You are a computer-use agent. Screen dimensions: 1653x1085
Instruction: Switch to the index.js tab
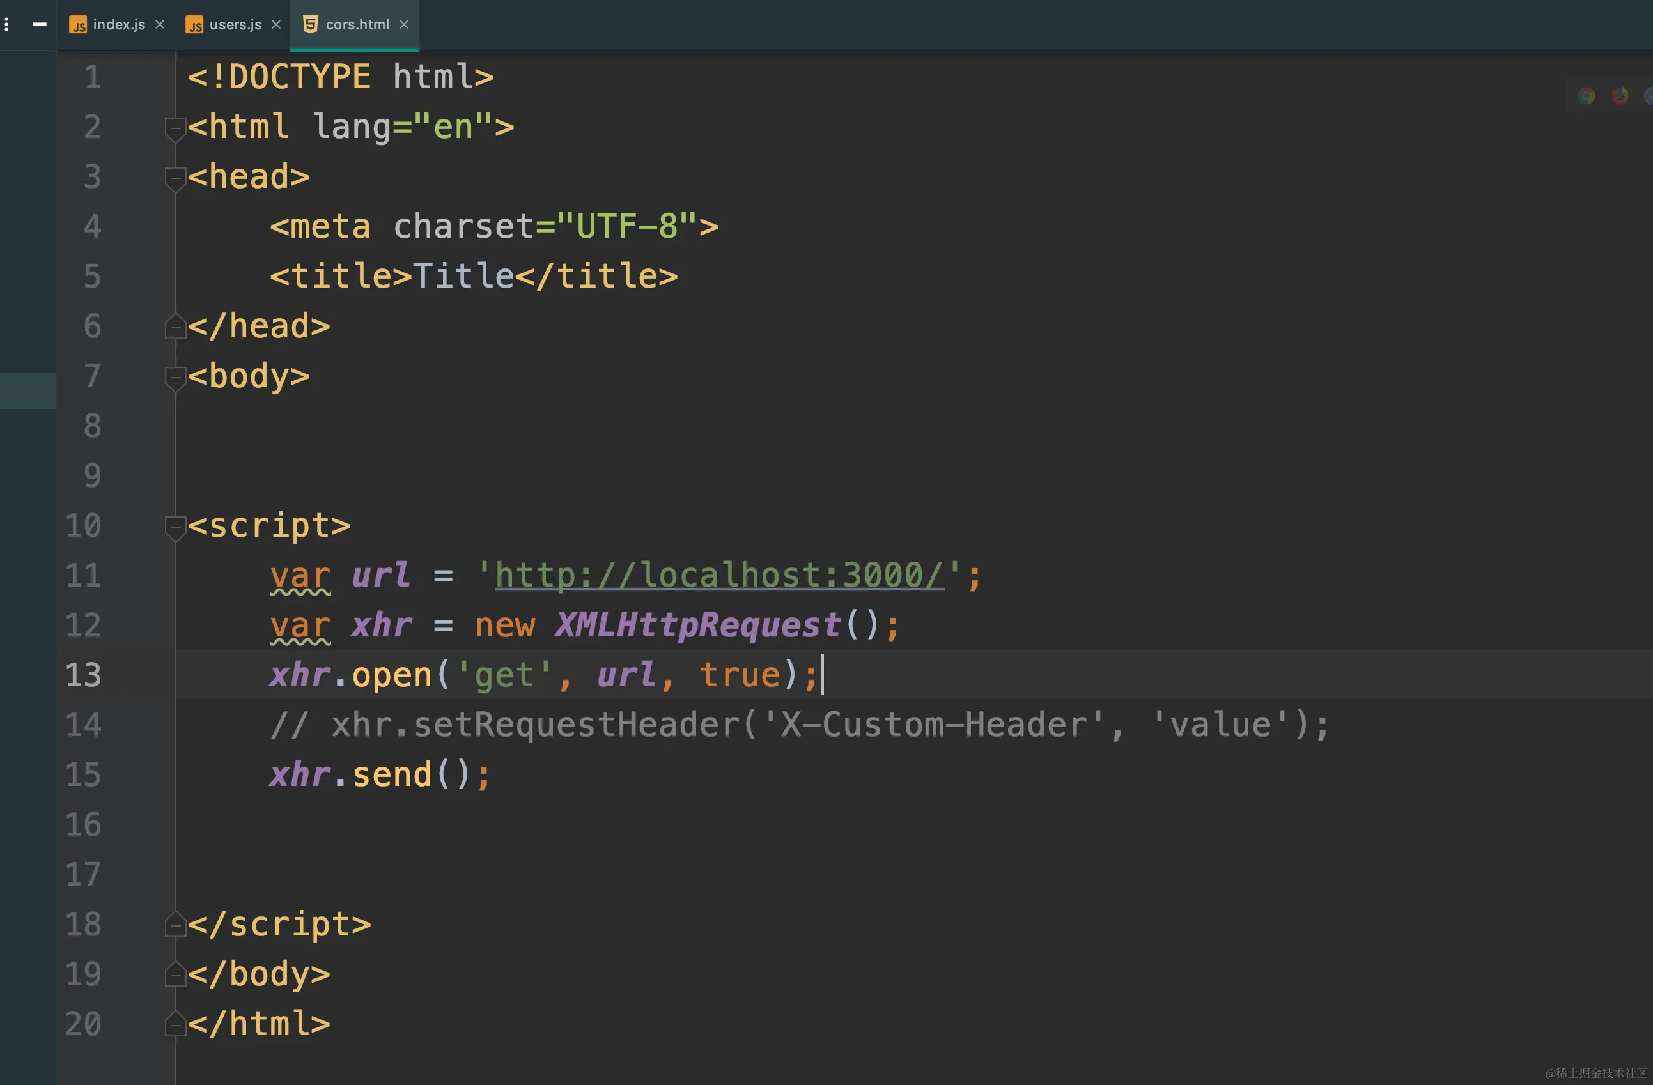[x=118, y=24]
